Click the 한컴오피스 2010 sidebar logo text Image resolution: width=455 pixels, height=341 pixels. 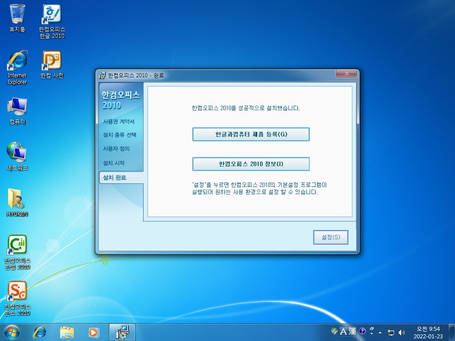coord(121,100)
